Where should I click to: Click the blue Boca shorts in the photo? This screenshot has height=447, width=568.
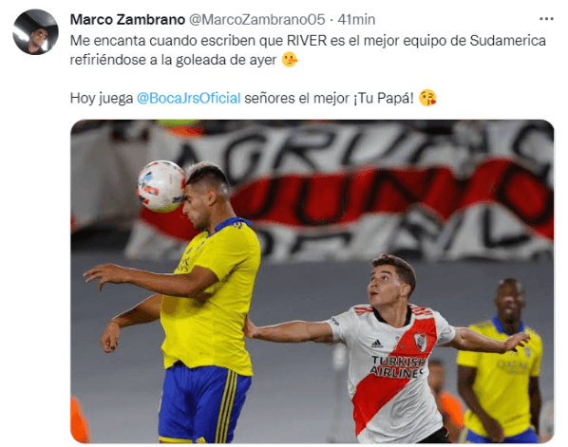(x=203, y=403)
